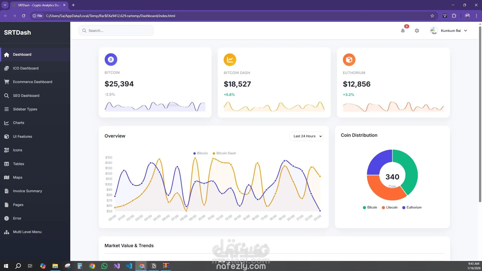Open settings via the gear icon

(417, 31)
